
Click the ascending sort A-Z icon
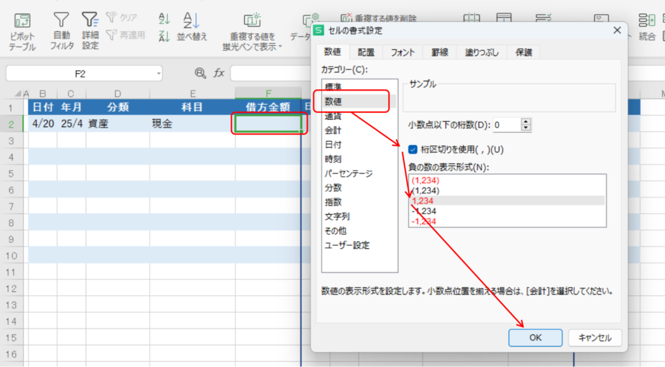coord(165,19)
